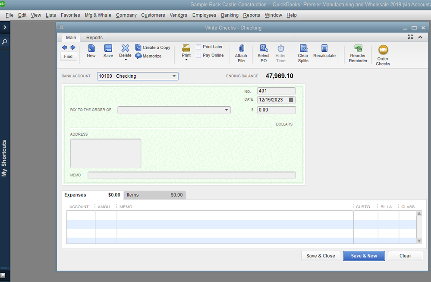Expand the Delete dropdown arrow
This screenshot has width=431, height=282.
coord(126,60)
